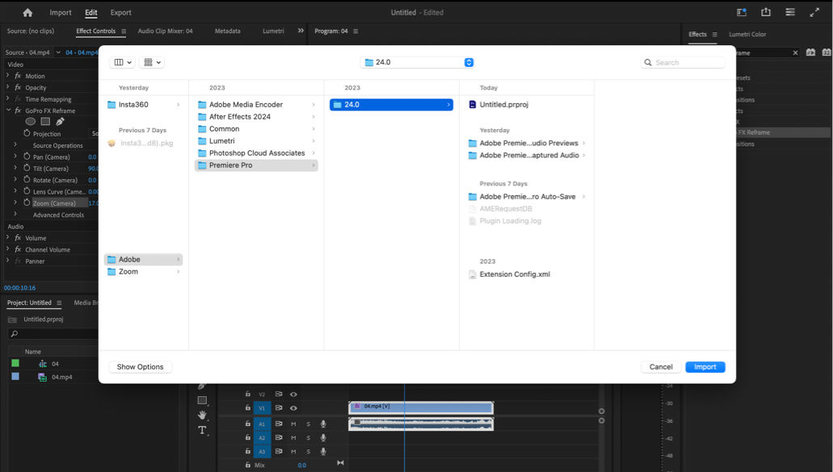Click the Mix volume value 0.0
The height and width of the screenshot is (472, 833).
click(301, 466)
